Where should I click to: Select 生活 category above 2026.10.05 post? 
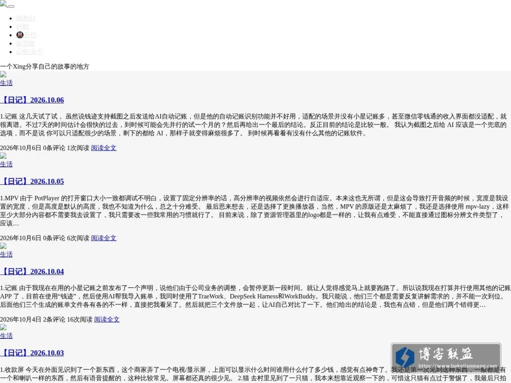6,164
